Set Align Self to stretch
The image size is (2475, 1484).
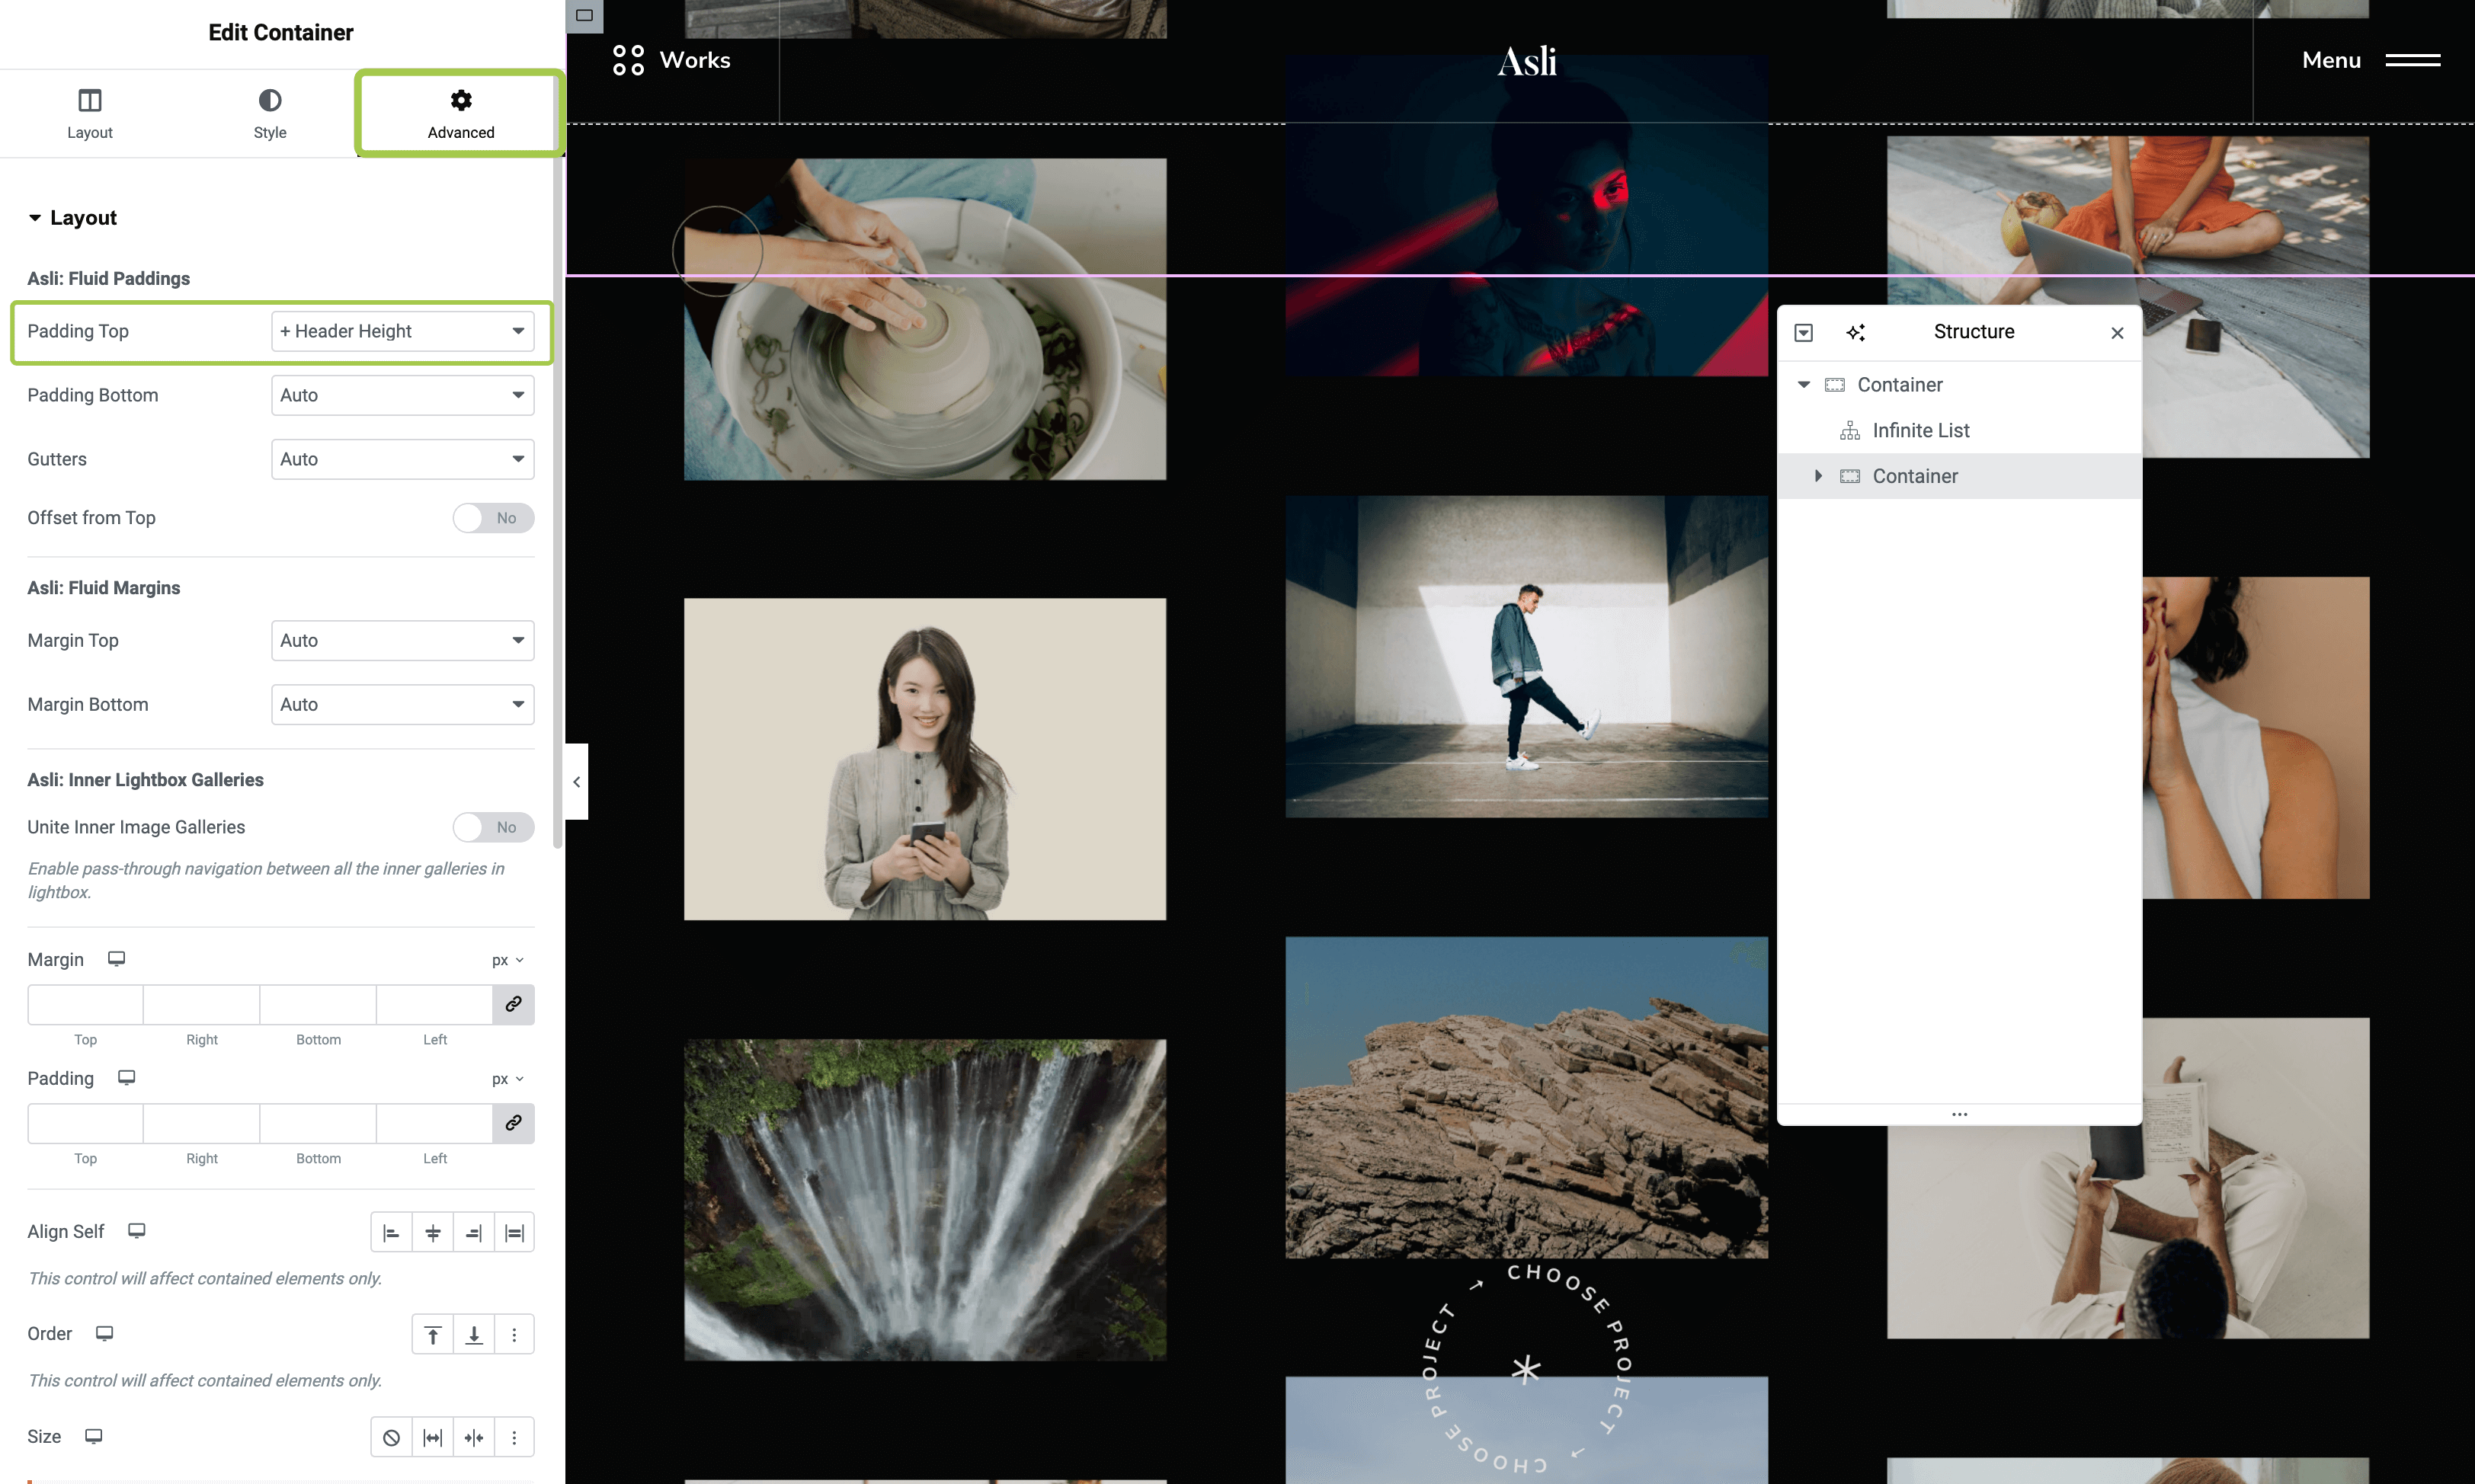click(x=514, y=1233)
